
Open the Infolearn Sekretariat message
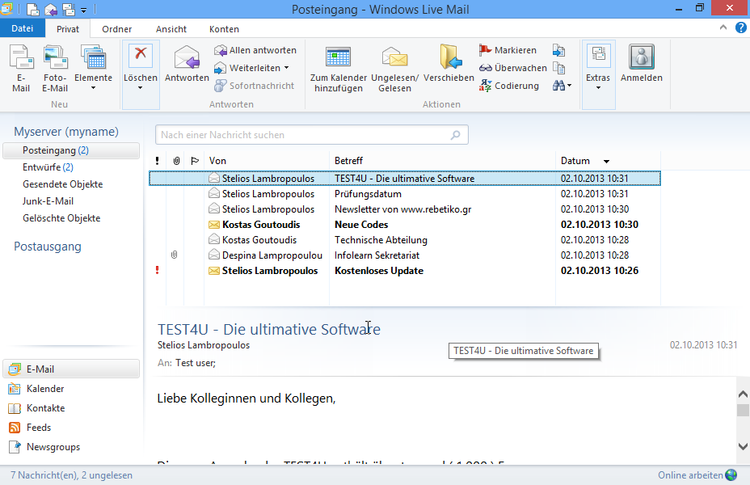(405, 255)
